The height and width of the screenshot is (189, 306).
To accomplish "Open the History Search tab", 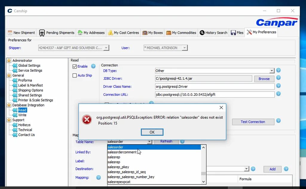I will point(214,33).
